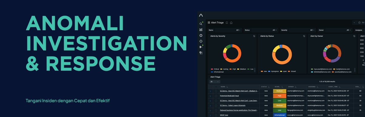Viewport: 365px width, 117px height.
Task: Expand the Delayed business license row
Action: (210, 110)
